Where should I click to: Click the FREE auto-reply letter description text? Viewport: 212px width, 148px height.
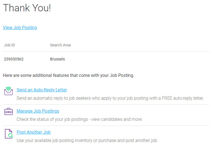(110, 98)
